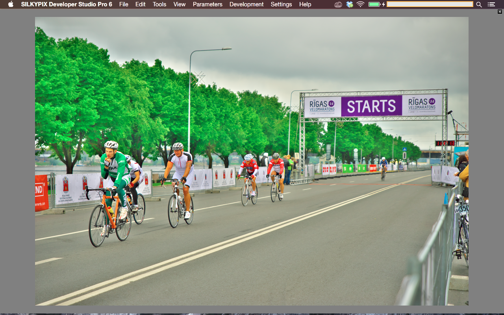Click the Spotlight magnifier icon
The height and width of the screenshot is (315, 504).
(x=479, y=4)
